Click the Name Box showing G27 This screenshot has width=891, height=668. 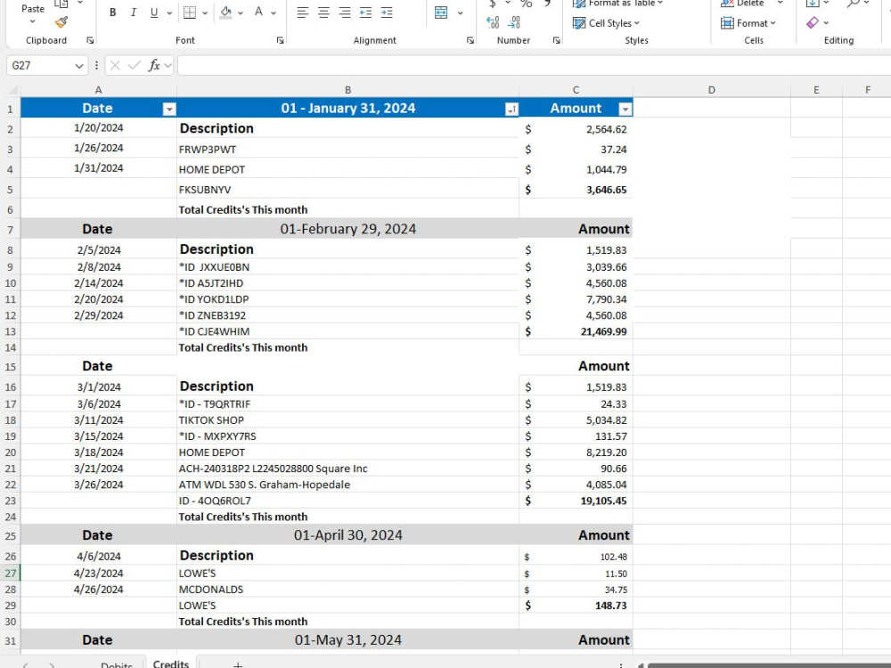tap(40, 65)
